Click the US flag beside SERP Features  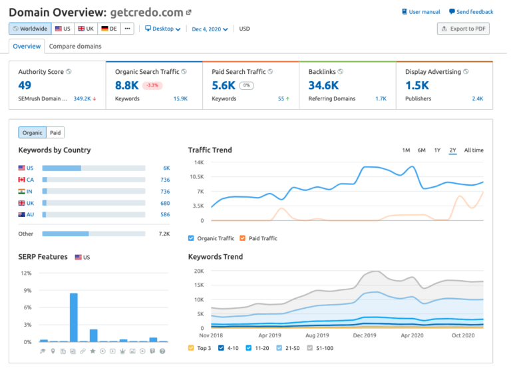[79, 258]
